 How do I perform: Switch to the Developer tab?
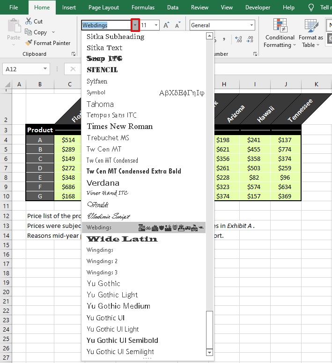pyautogui.click(x=258, y=8)
